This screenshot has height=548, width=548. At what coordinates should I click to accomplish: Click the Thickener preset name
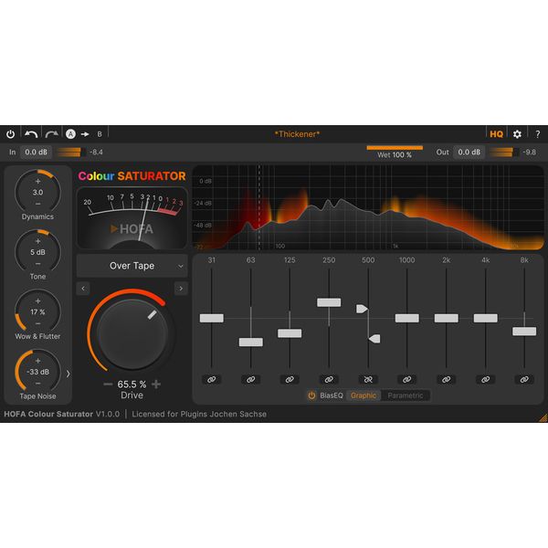click(297, 133)
